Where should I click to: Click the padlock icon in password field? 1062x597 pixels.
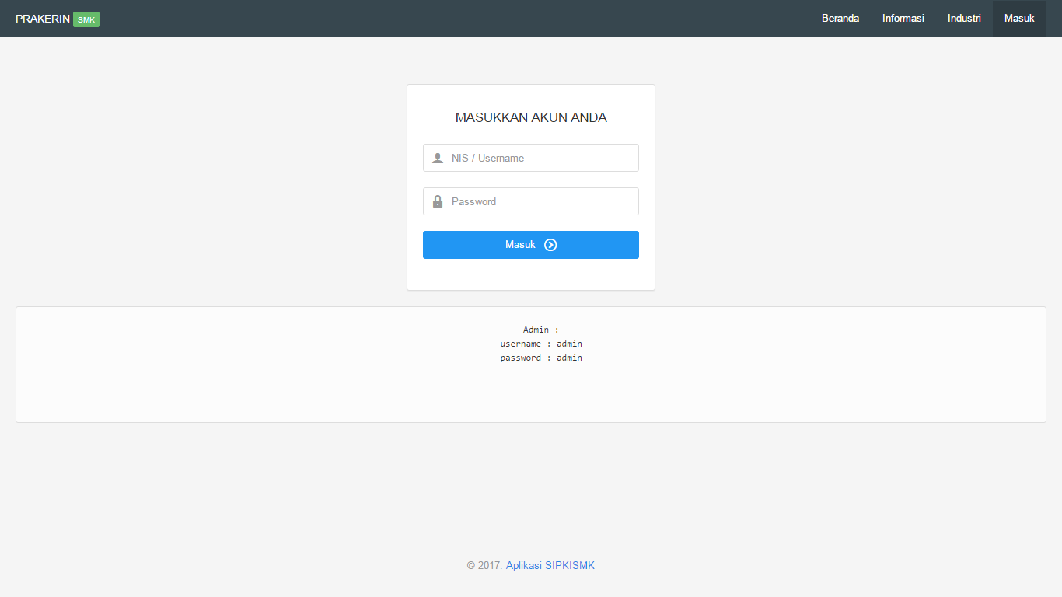pos(438,201)
